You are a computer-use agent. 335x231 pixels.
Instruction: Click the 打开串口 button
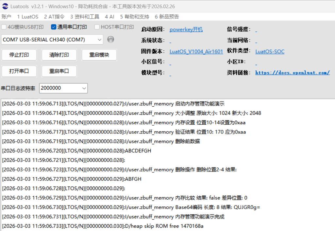click(x=19, y=71)
